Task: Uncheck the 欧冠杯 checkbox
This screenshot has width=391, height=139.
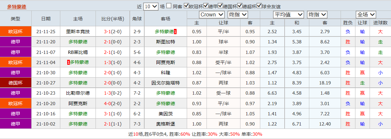Action: point(186,6)
